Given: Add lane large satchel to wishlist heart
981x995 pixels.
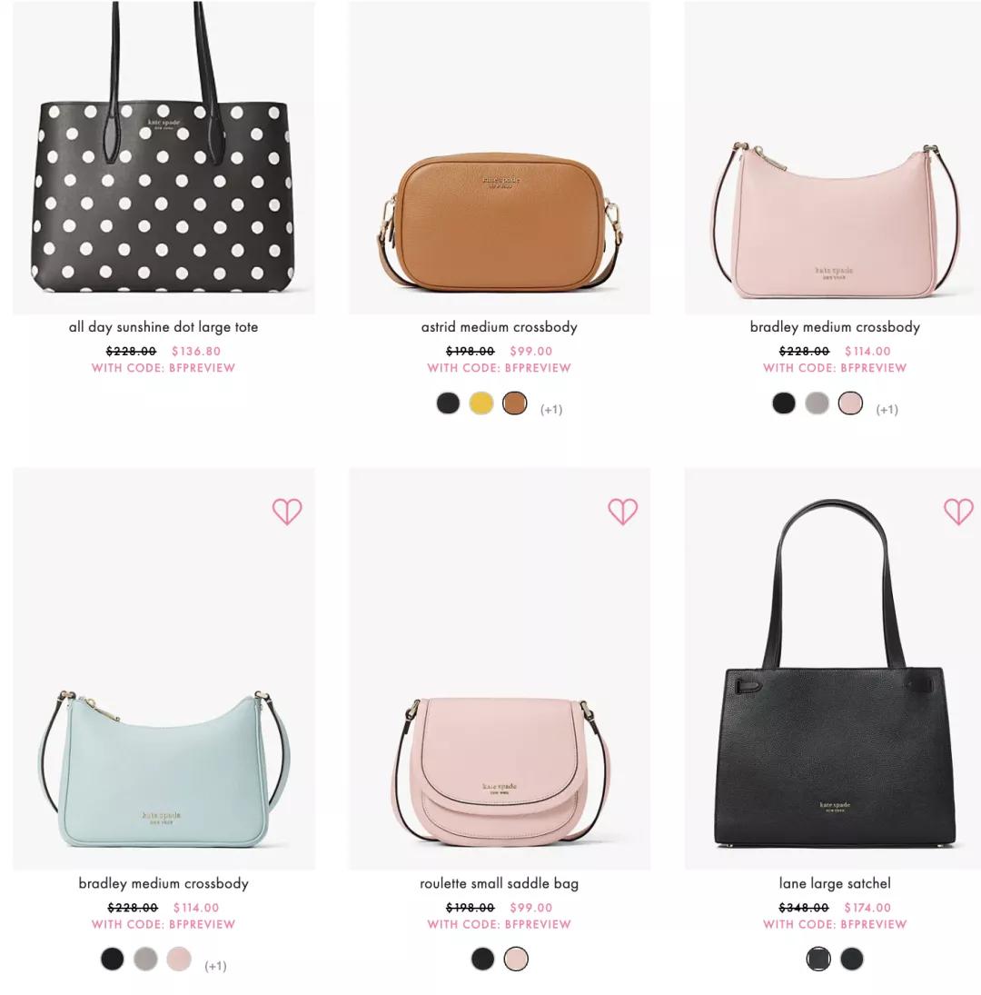Looking at the screenshot, I should pos(958,512).
